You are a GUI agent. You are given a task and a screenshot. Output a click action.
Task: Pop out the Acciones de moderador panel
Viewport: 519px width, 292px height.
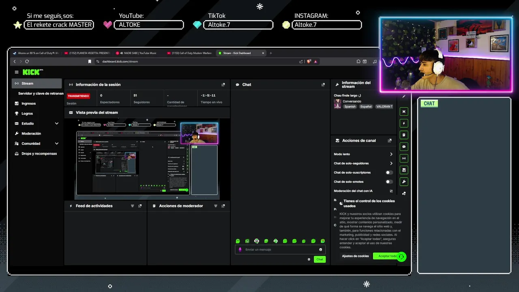(223, 206)
